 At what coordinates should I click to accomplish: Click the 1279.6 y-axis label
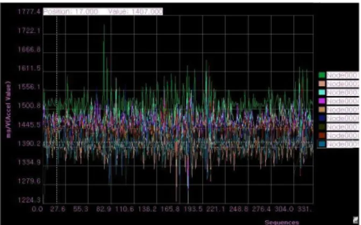coord(29,181)
